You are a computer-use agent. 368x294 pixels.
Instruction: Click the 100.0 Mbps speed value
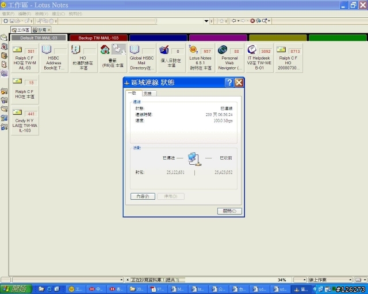[x=223, y=121]
